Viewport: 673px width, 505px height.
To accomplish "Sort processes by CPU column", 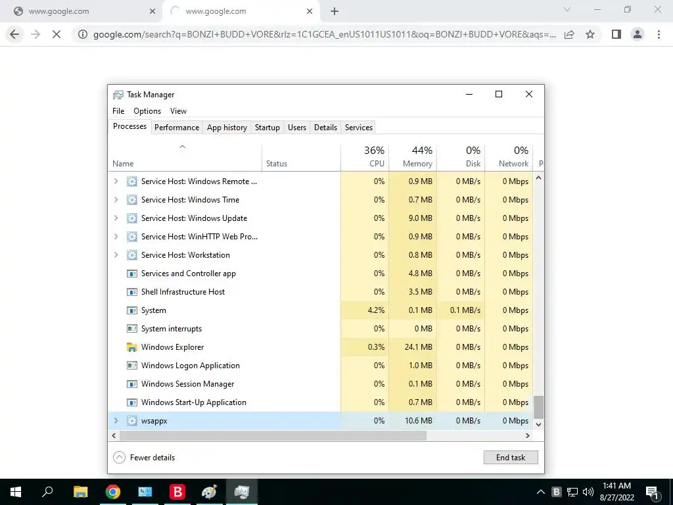I will (365, 157).
